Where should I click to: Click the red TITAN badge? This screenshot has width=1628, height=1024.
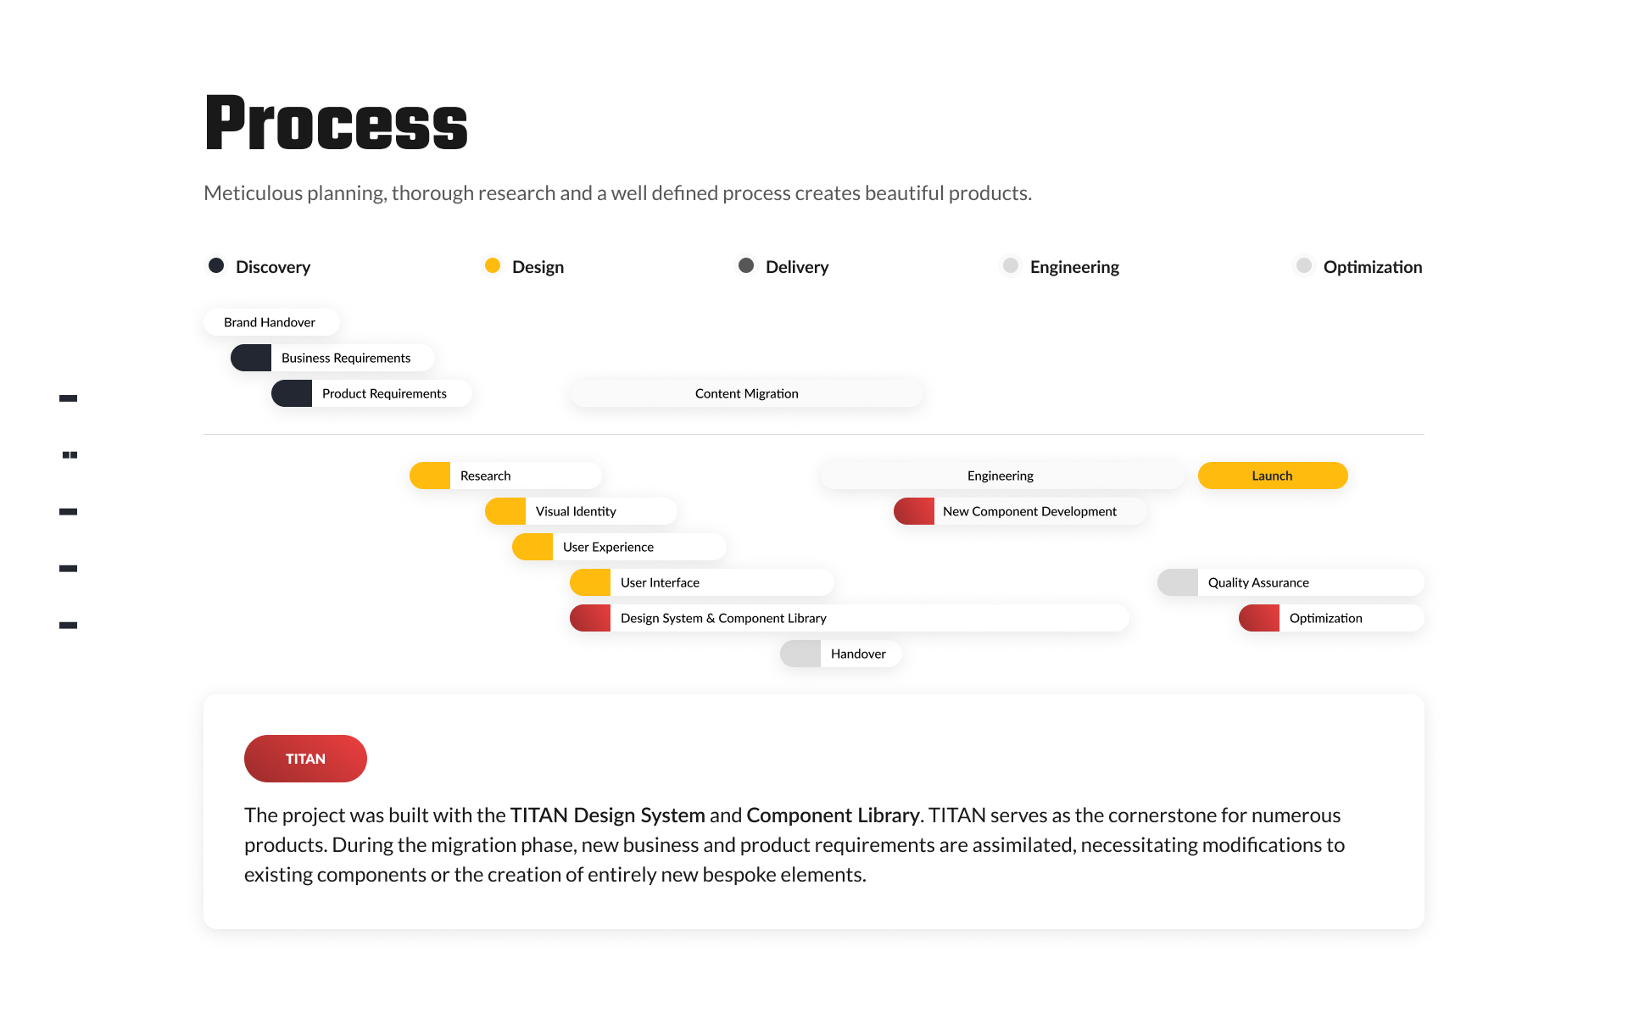pos(305,759)
